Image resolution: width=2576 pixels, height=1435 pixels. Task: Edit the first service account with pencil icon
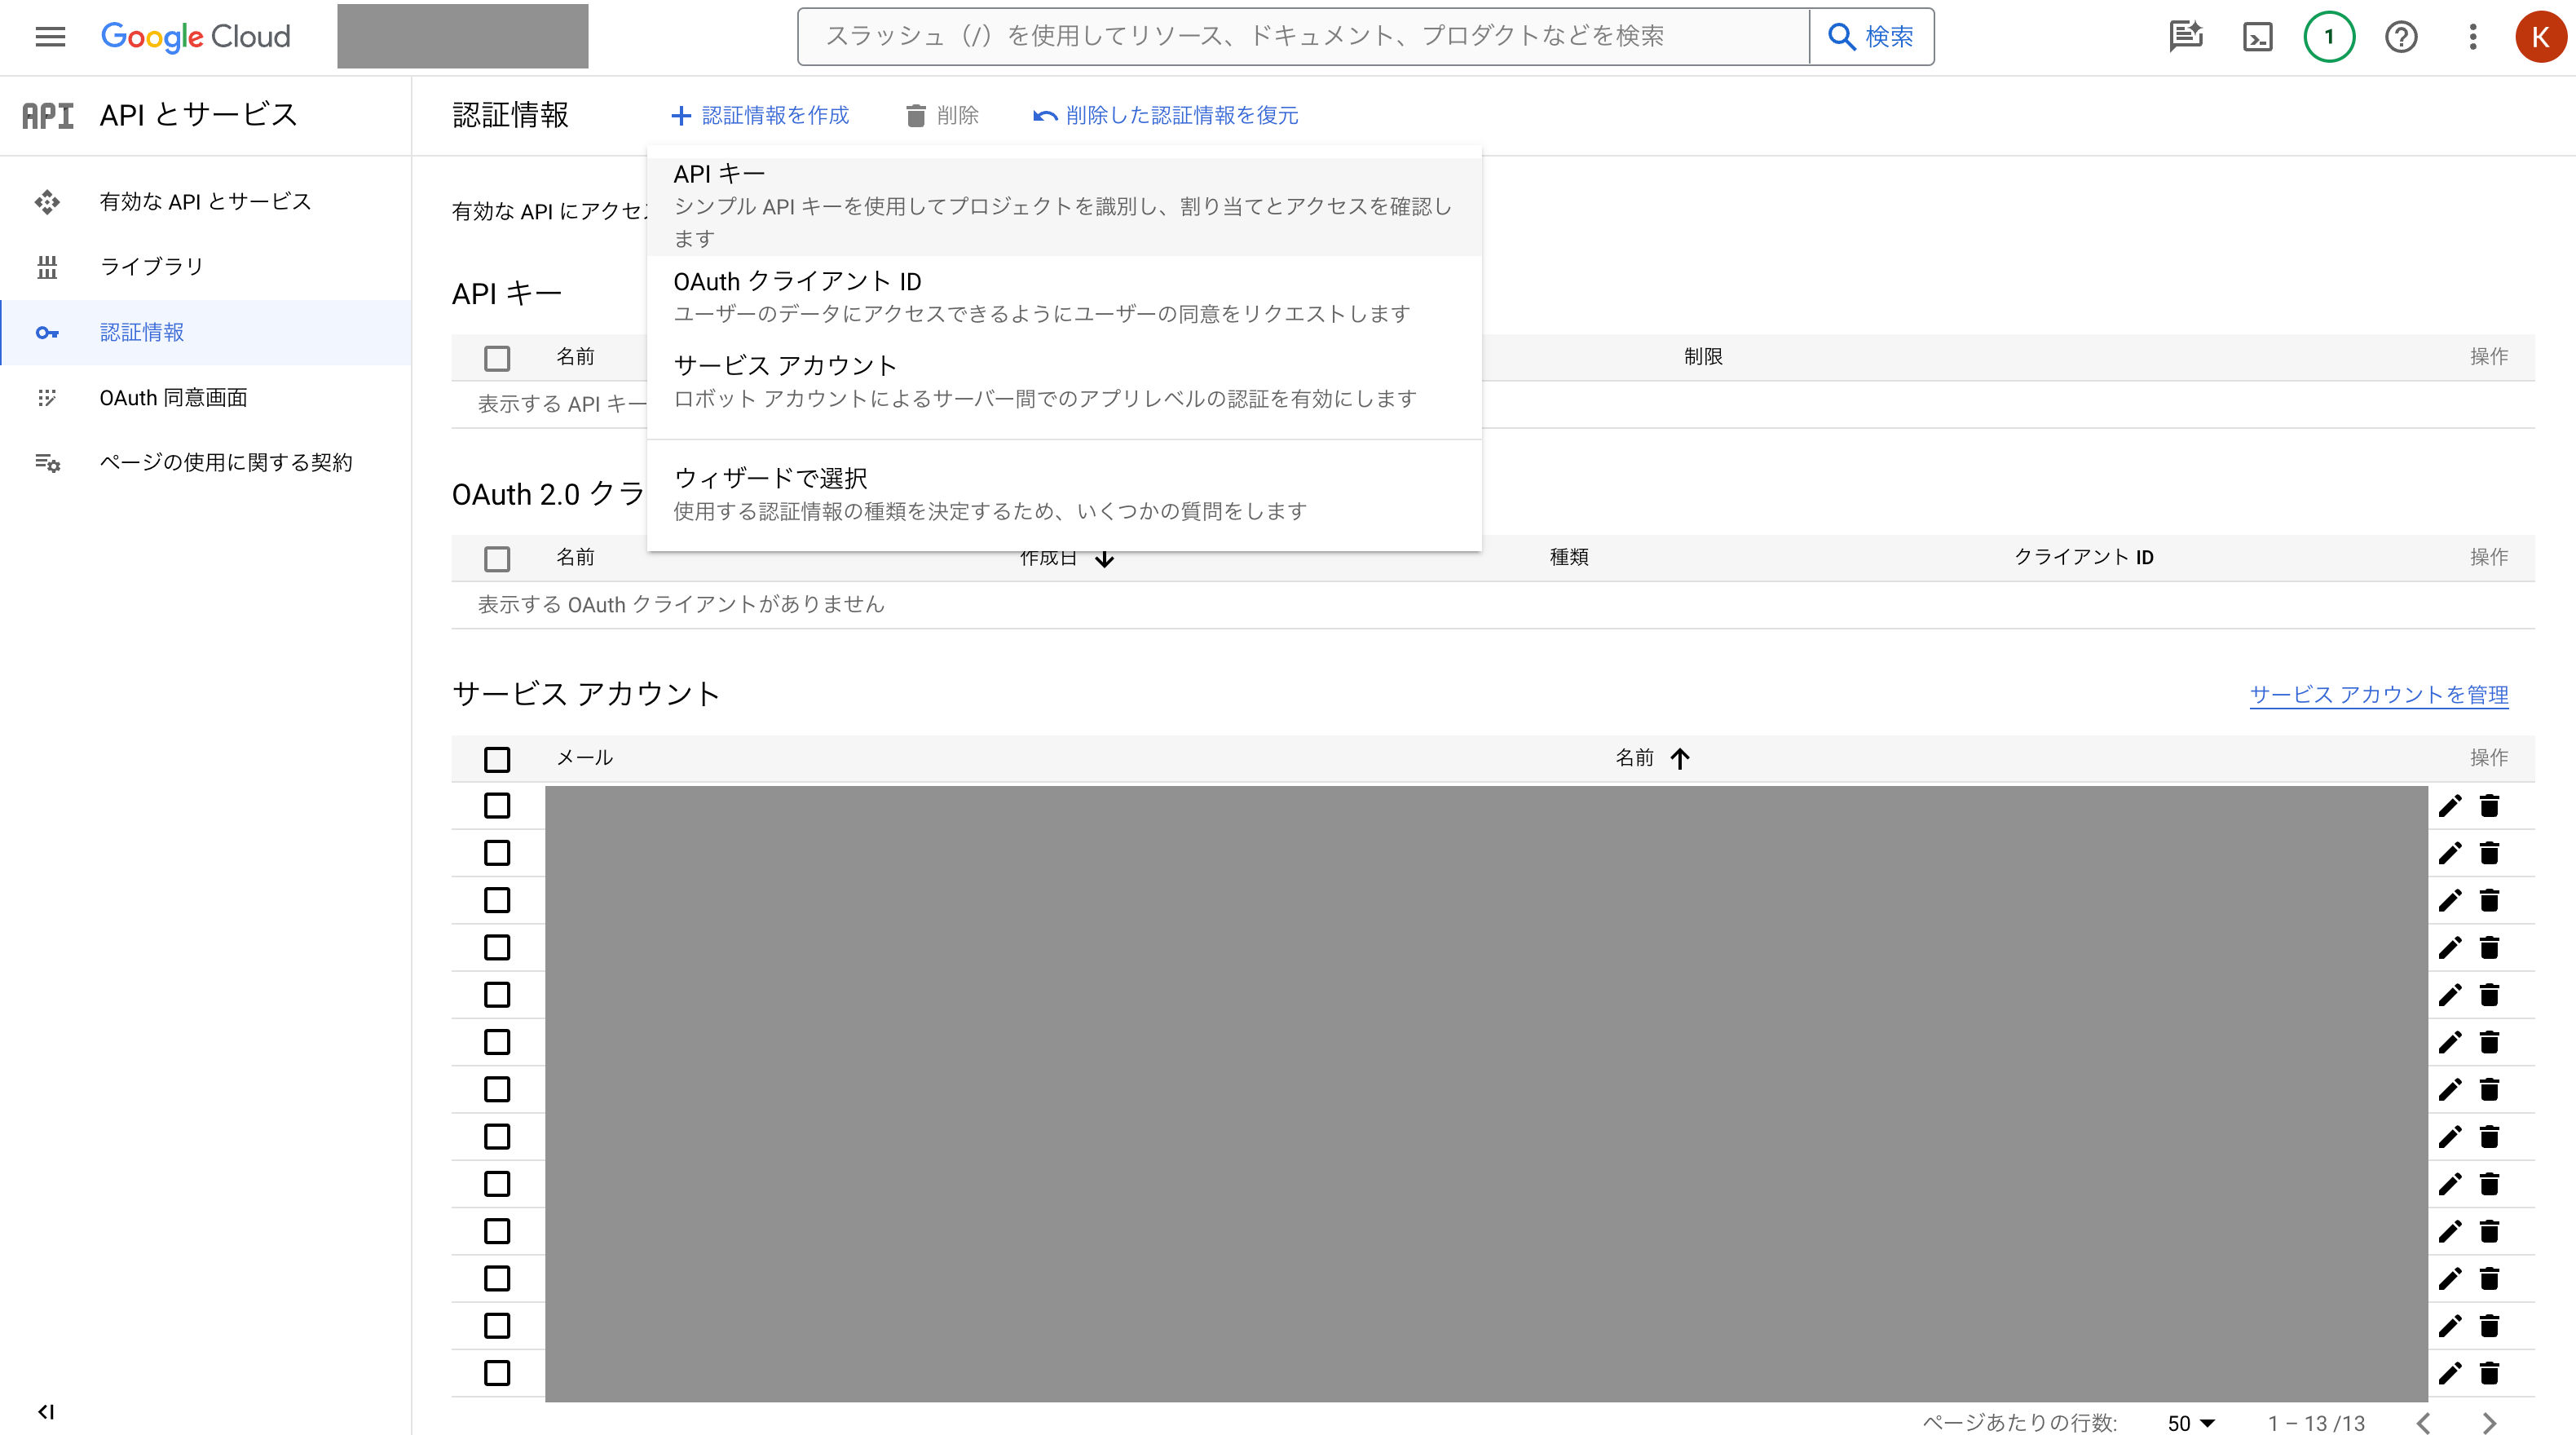[2450, 806]
